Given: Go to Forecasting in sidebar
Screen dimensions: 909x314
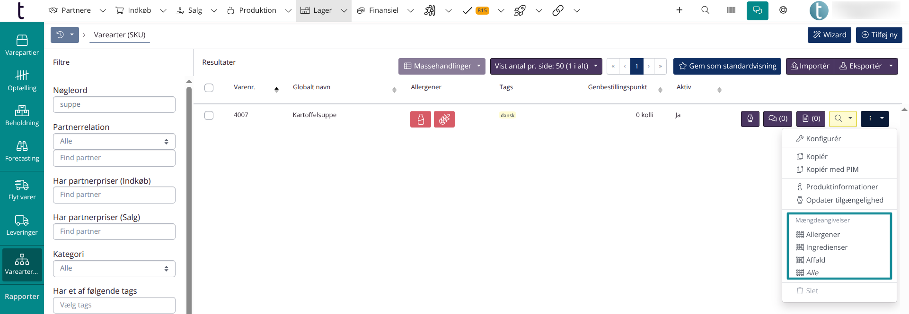Looking at the screenshot, I should [x=22, y=151].
